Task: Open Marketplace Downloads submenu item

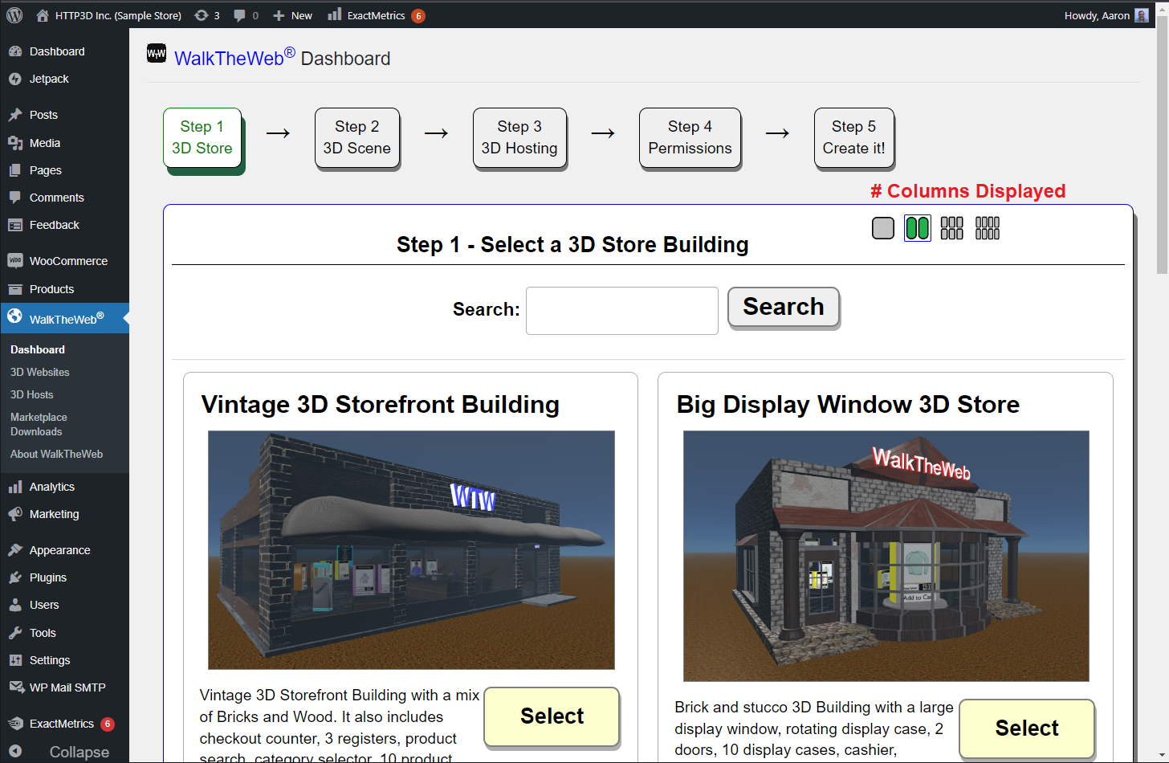Action: (x=39, y=424)
